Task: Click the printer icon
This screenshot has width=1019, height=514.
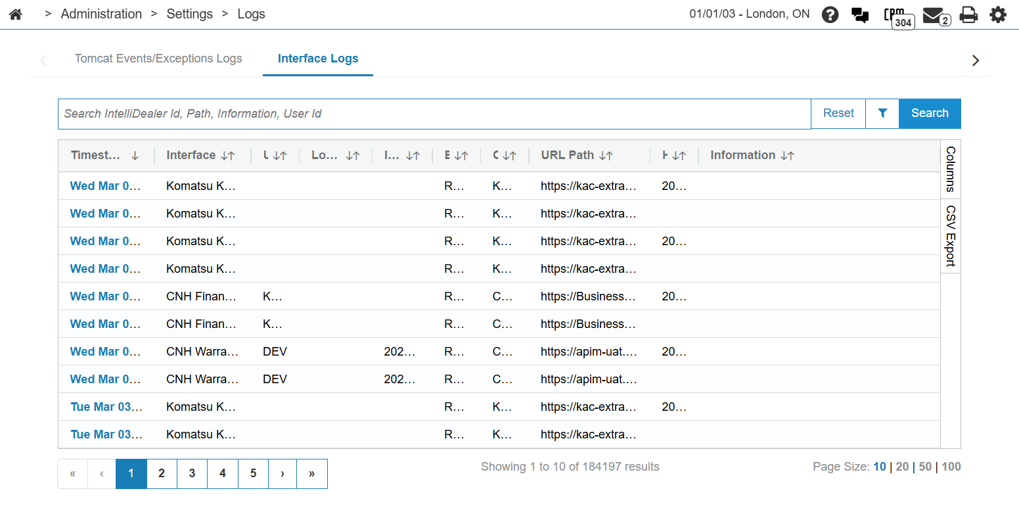Action: click(x=968, y=14)
